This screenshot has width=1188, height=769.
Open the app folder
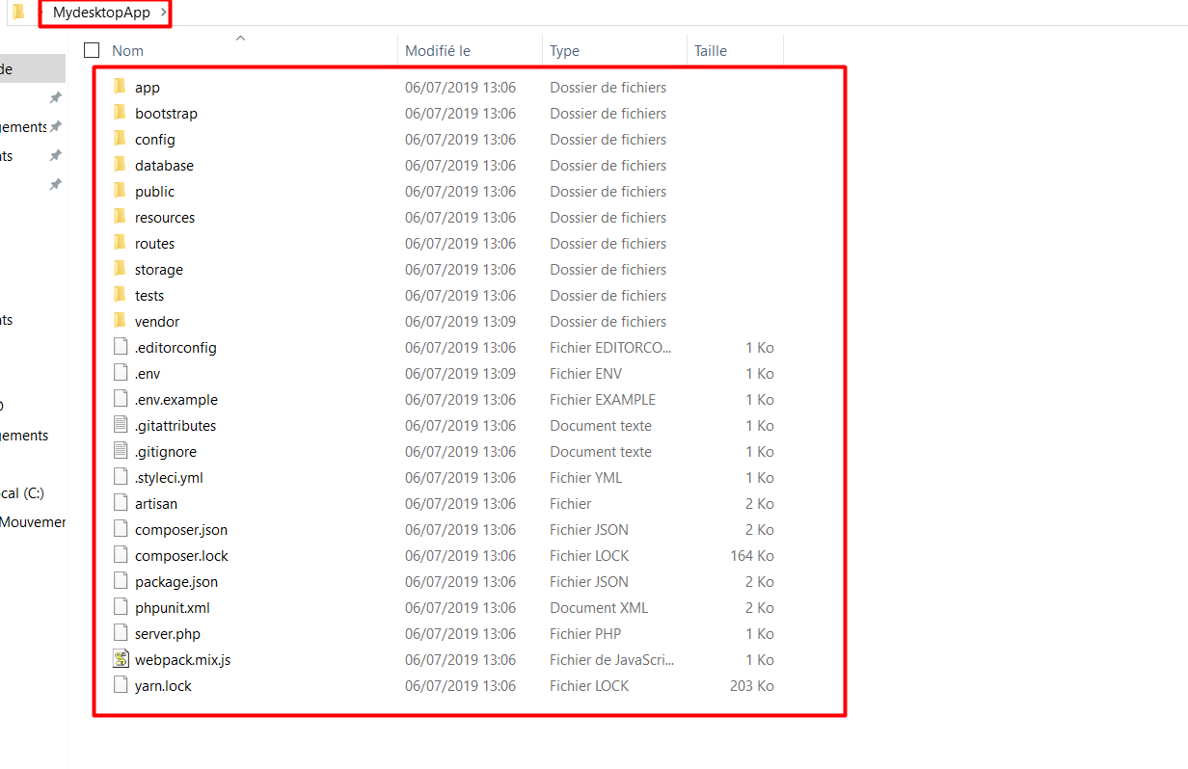click(x=148, y=87)
